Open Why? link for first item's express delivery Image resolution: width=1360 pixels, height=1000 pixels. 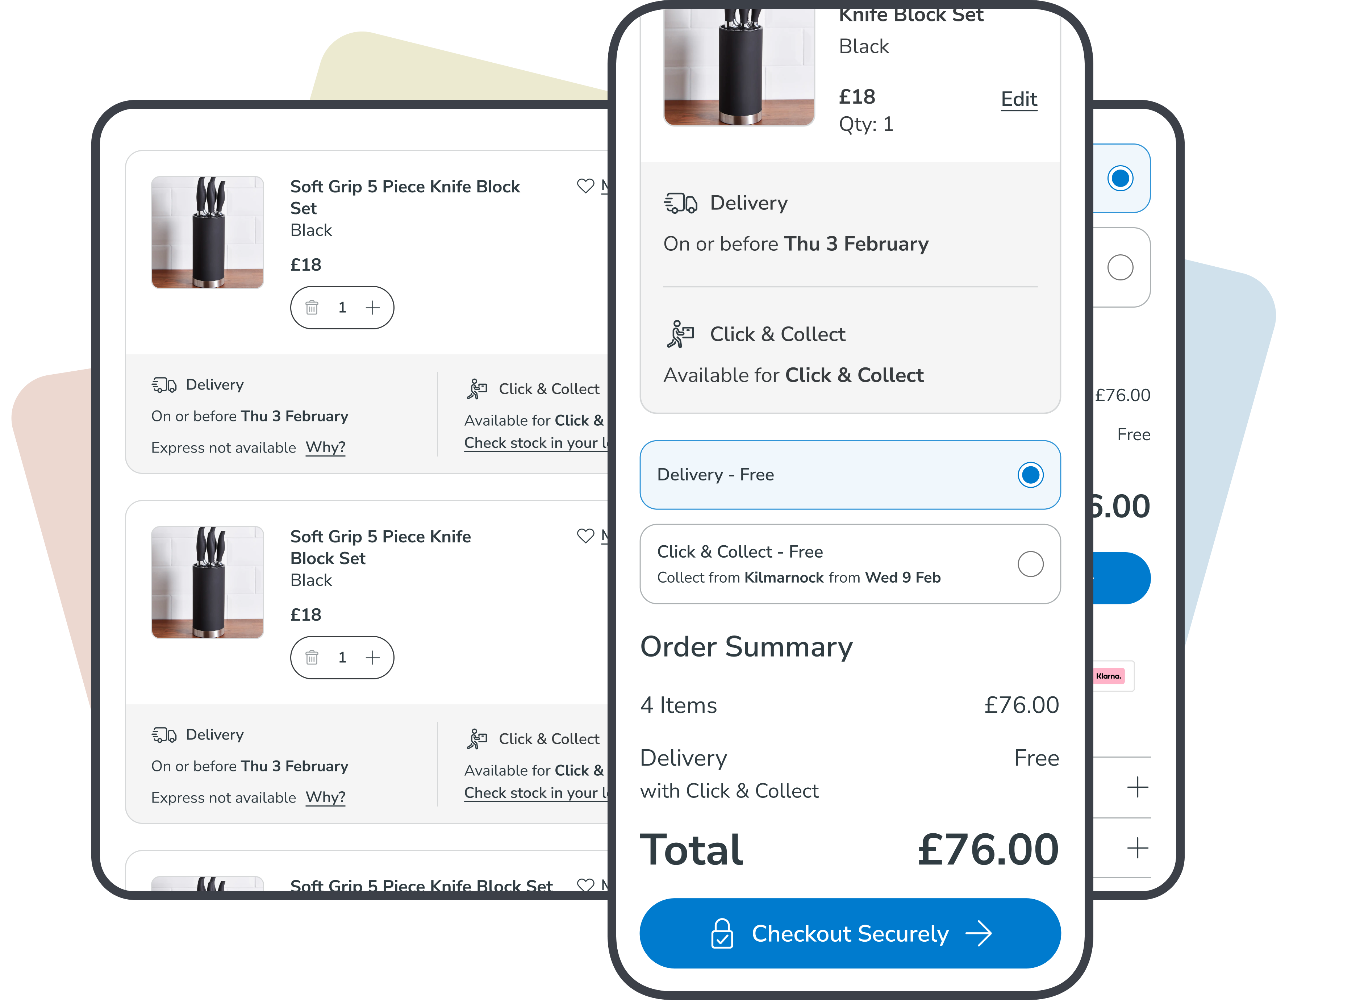326,447
